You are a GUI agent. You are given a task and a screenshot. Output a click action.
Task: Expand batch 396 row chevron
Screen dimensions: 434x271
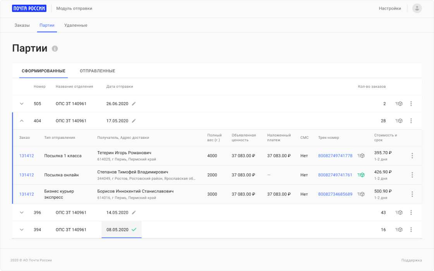(x=22, y=213)
